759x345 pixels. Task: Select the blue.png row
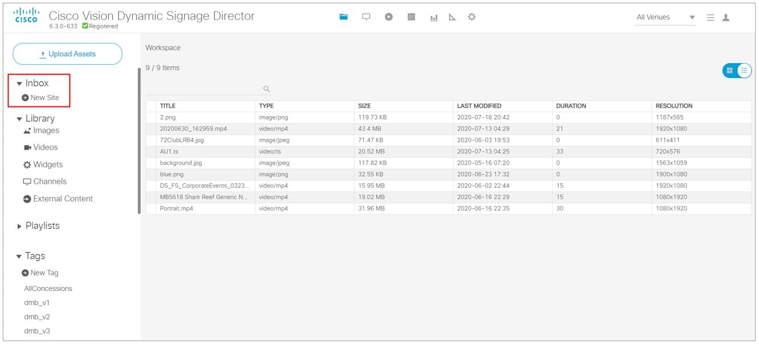pos(449,174)
